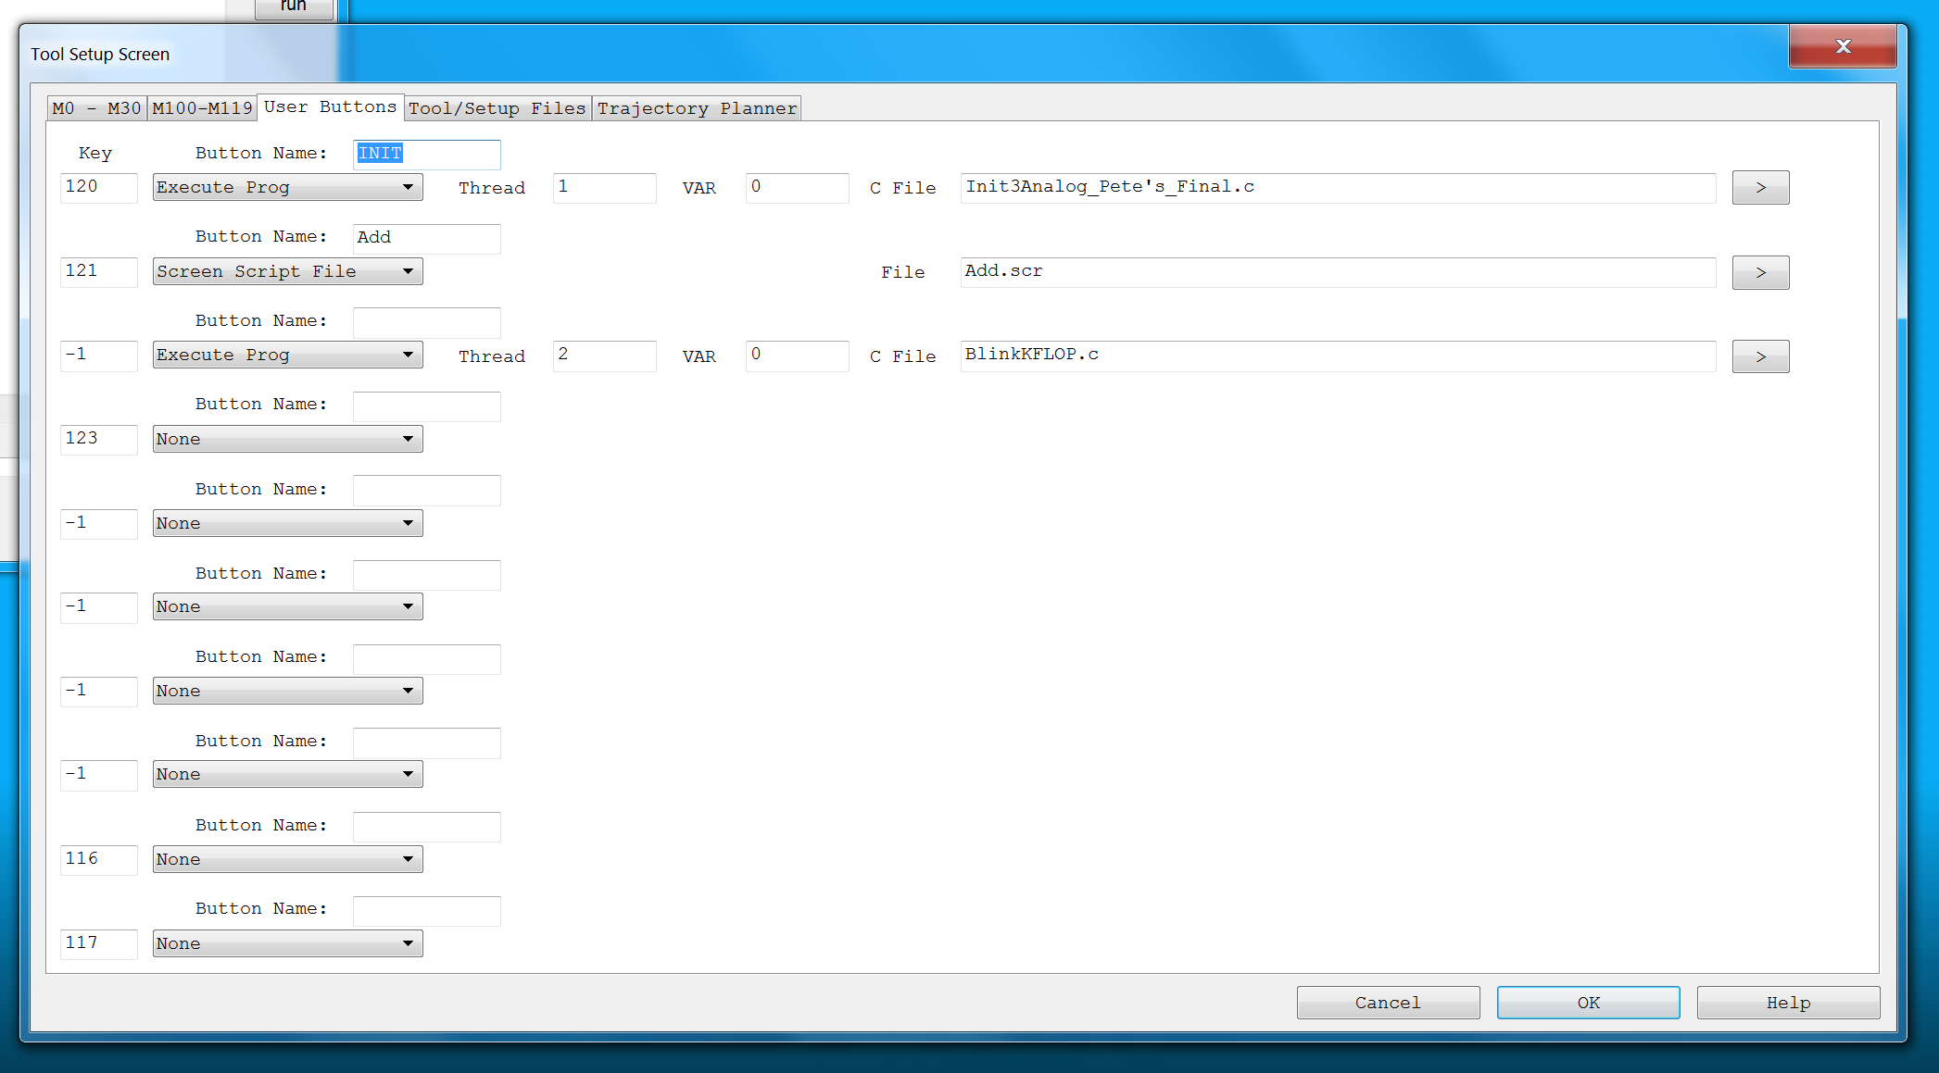
Task: Click the OK button
Action: pyautogui.click(x=1588, y=1003)
